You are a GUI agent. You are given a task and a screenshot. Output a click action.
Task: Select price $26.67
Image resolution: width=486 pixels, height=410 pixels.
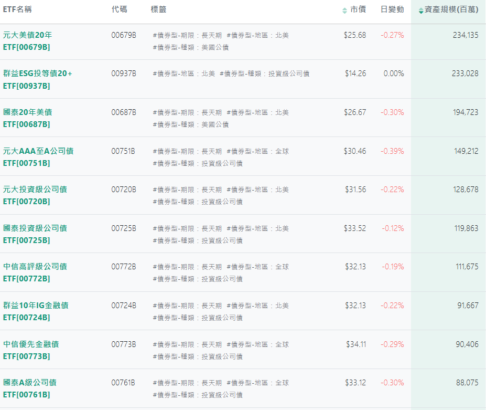(x=355, y=112)
